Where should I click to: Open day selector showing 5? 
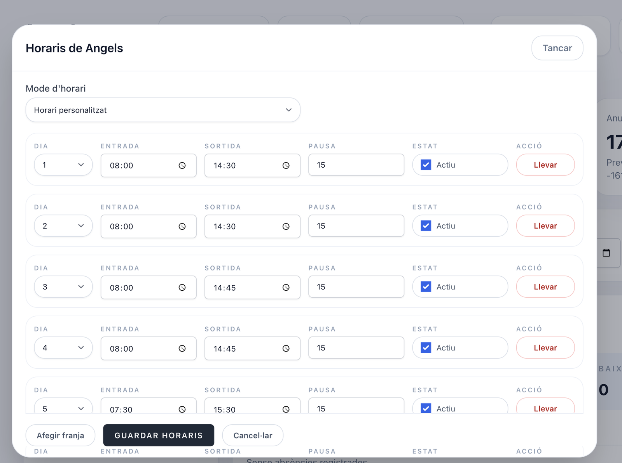click(63, 406)
